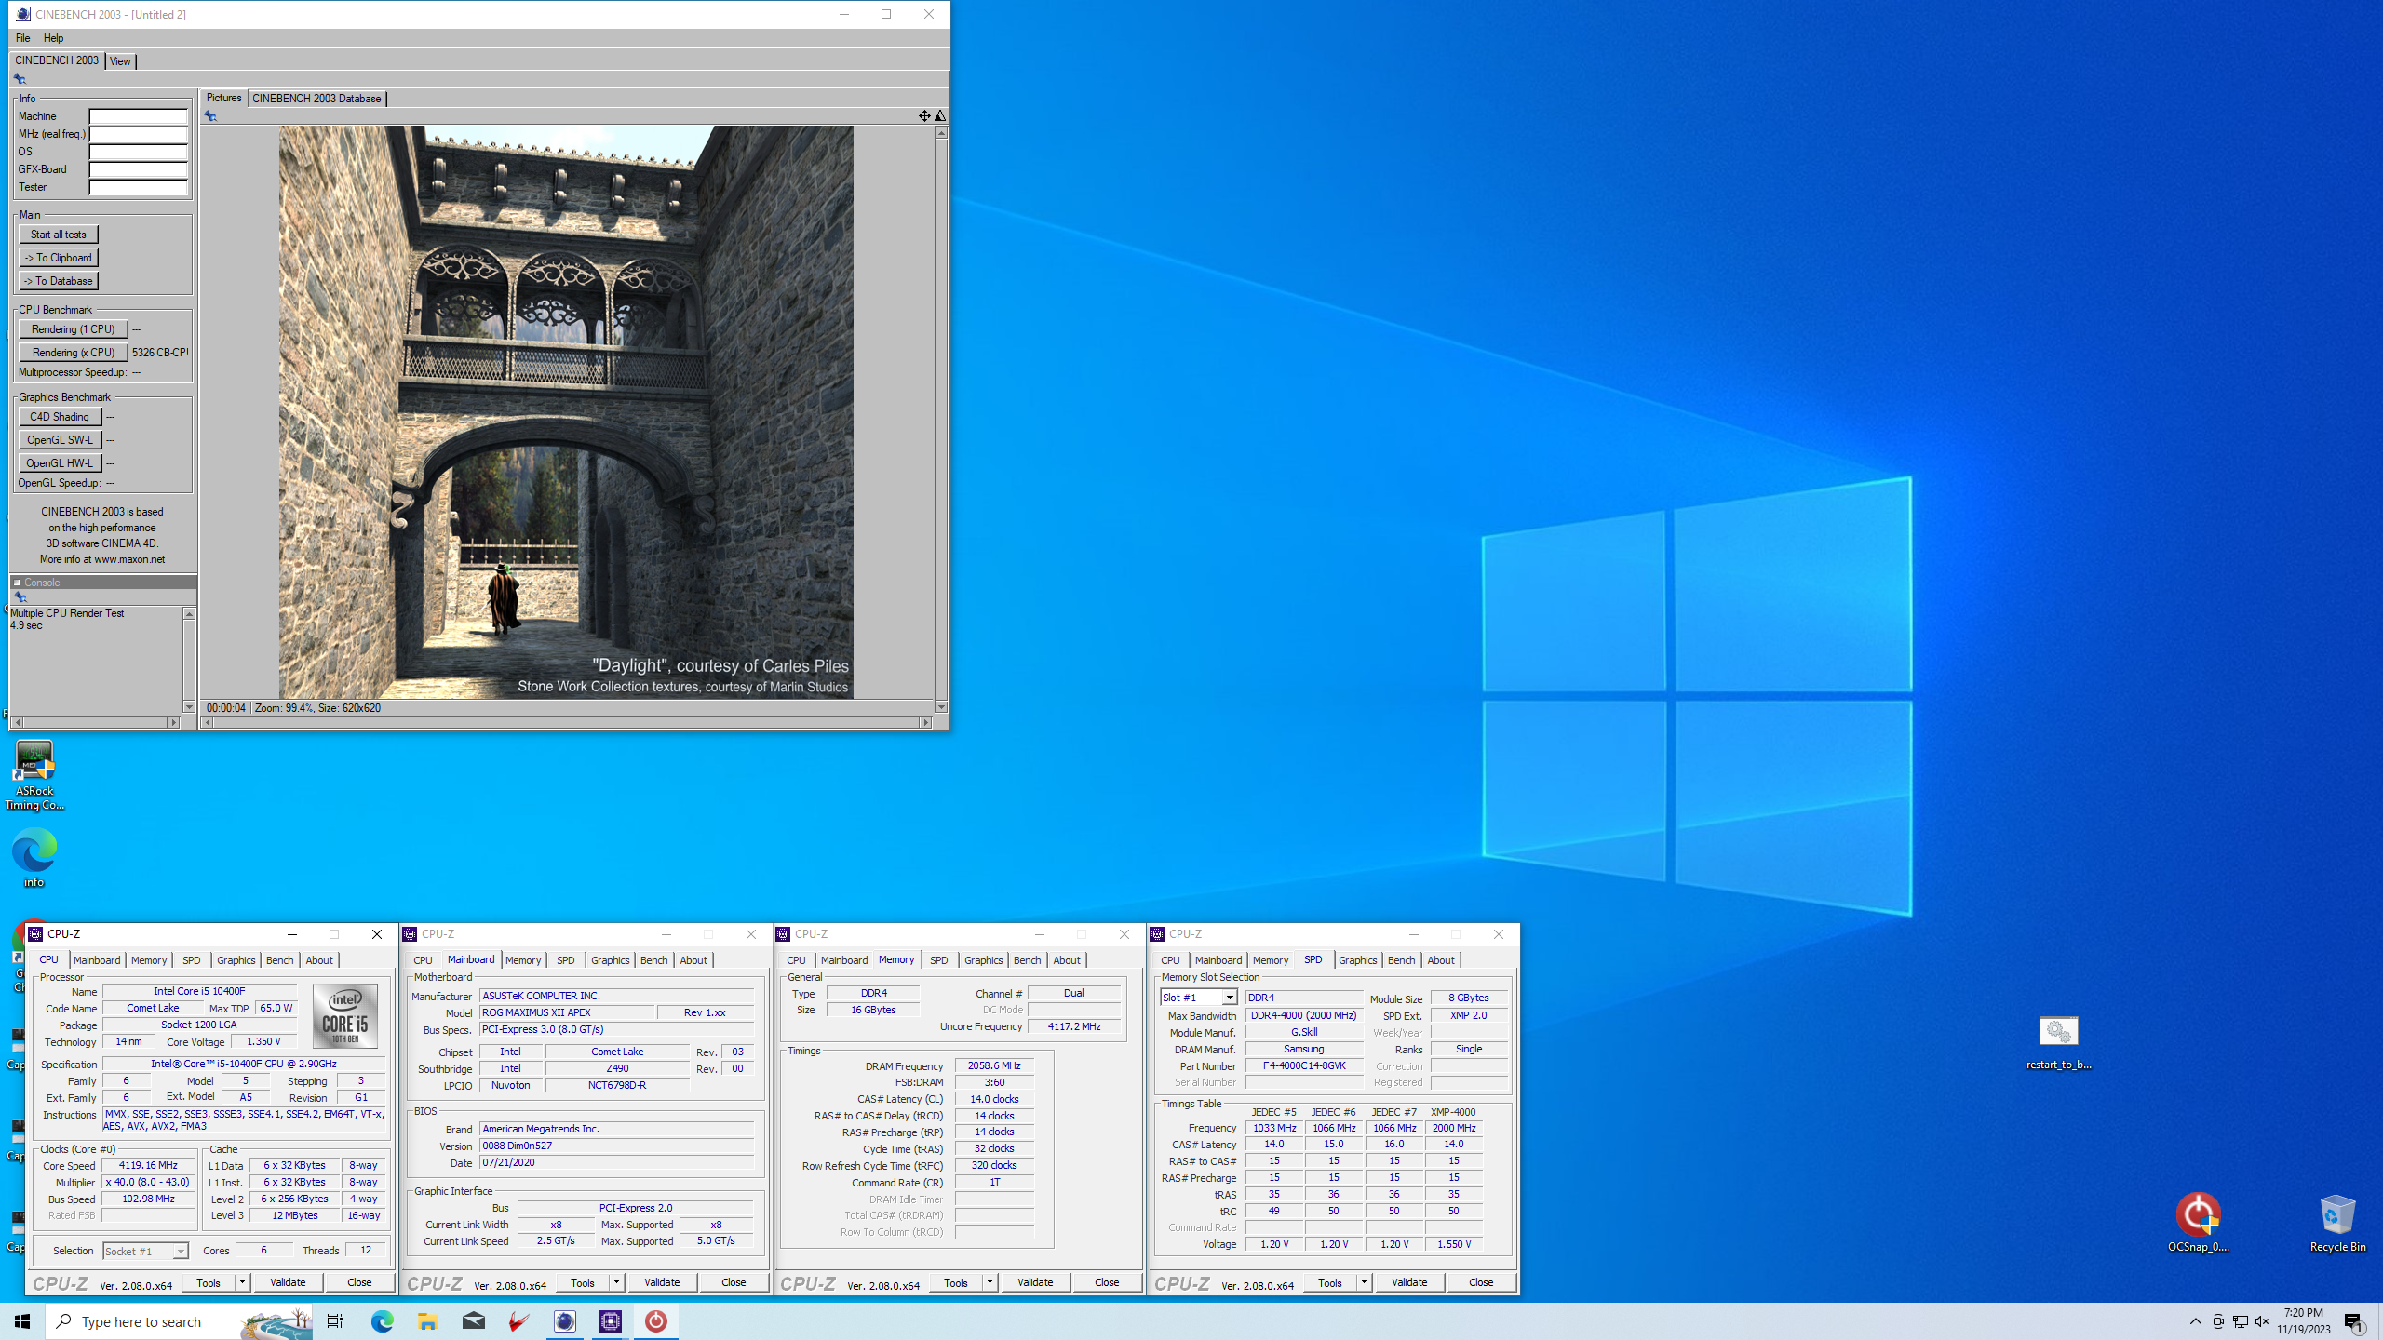Open the Edge 'info' desktop shortcut

pos(34,857)
